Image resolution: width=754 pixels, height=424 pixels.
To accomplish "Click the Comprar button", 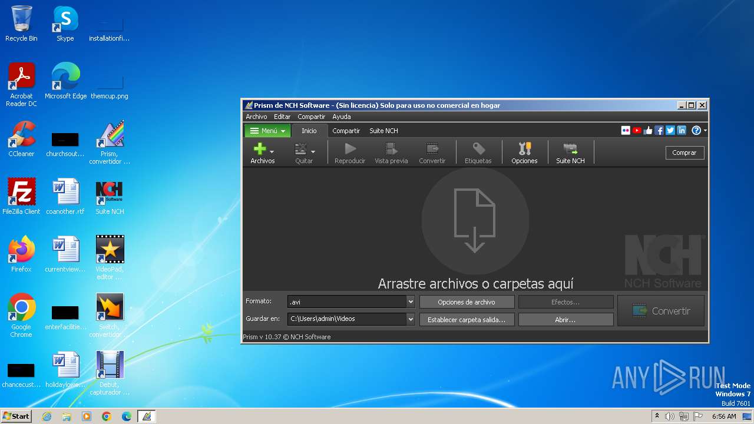I will (684, 153).
